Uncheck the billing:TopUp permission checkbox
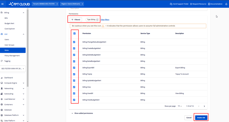 [74, 74]
